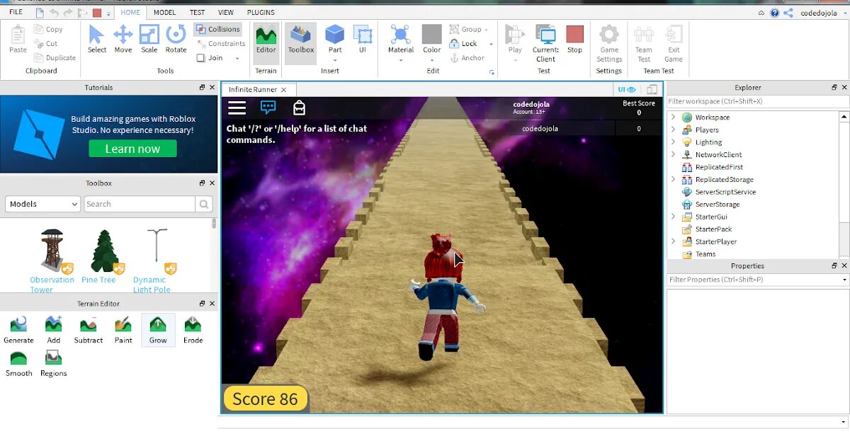The image size is (850, 446).
Task: Open the Models category dropdown
Action: point(43,204)
